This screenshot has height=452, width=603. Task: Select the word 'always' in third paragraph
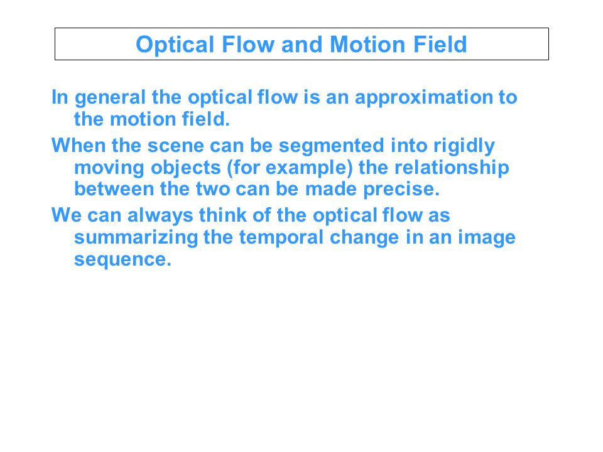[160, 215]
